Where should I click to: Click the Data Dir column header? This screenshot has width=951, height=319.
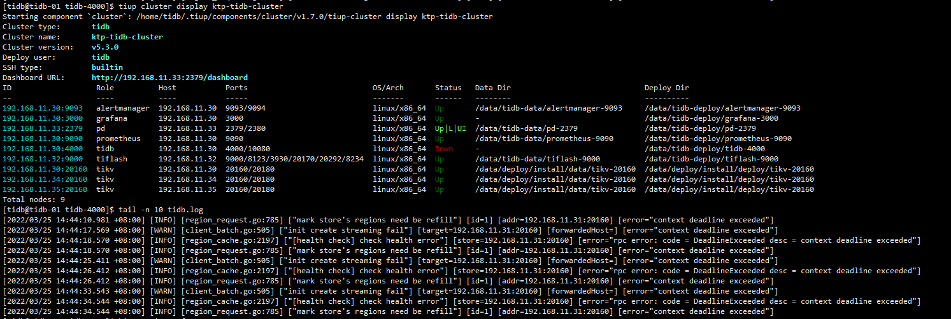point(493,88)
